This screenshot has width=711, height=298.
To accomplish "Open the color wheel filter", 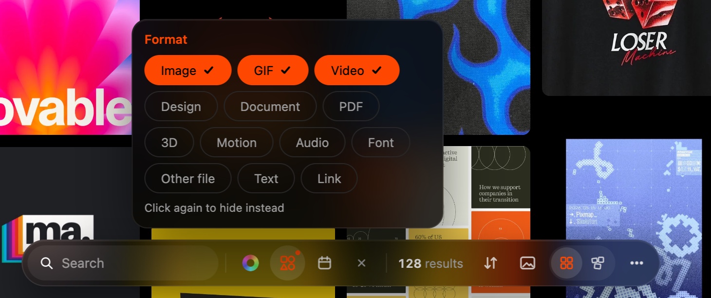I will point(250,263).
